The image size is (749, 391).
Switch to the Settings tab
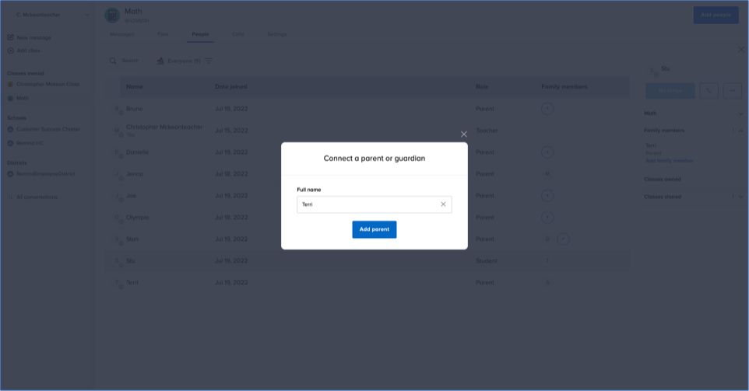click(x=277, y=34)
